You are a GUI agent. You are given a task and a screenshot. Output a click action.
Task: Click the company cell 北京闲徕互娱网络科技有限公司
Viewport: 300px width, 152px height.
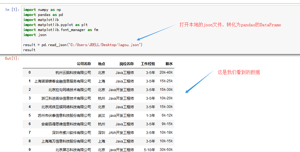[x=66, y=107]
